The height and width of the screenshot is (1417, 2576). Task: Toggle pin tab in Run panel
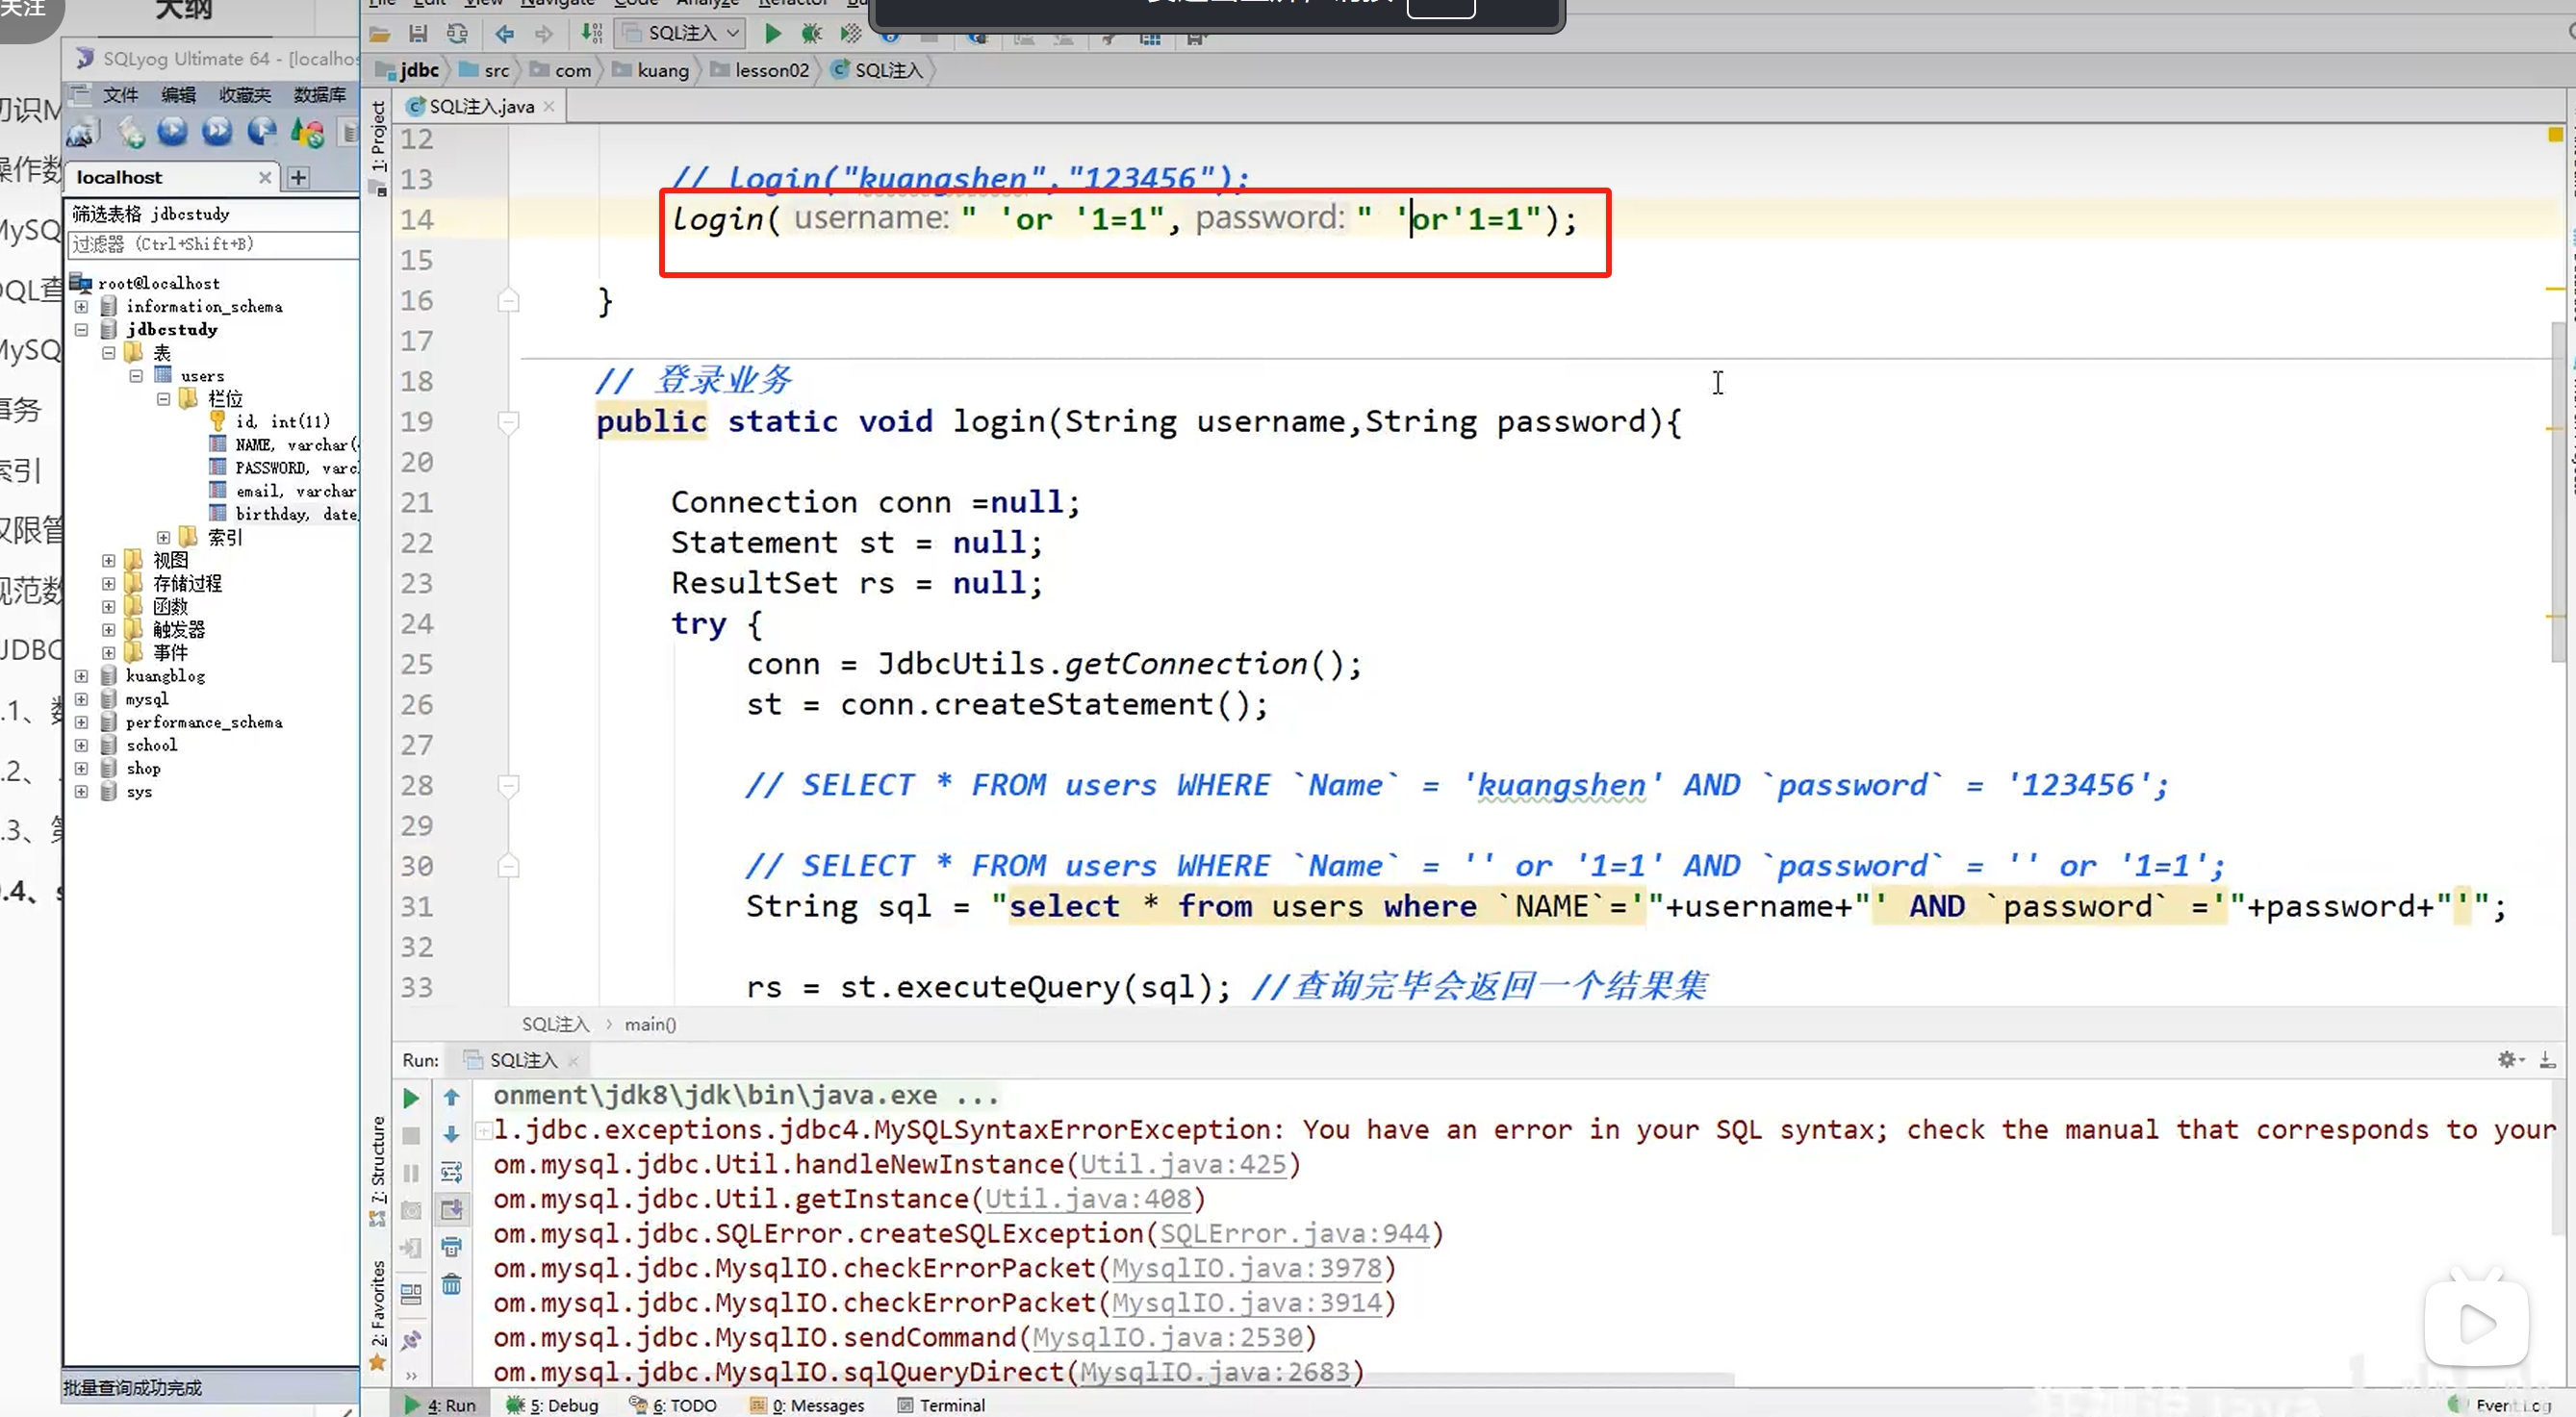point(411,1340)
